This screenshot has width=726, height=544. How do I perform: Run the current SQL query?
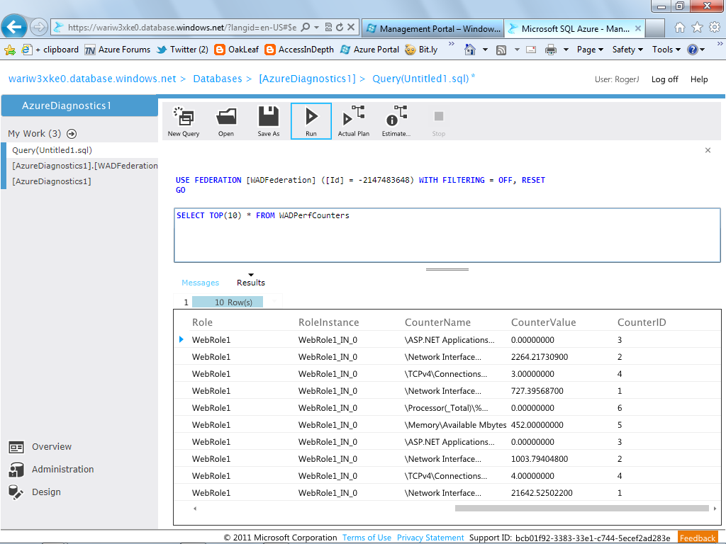tap(311, 120)
